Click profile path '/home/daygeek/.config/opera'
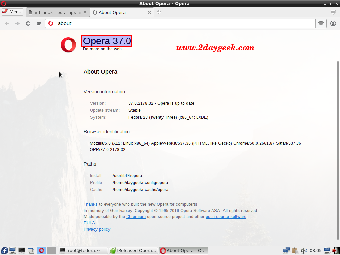 click(140, 183)
